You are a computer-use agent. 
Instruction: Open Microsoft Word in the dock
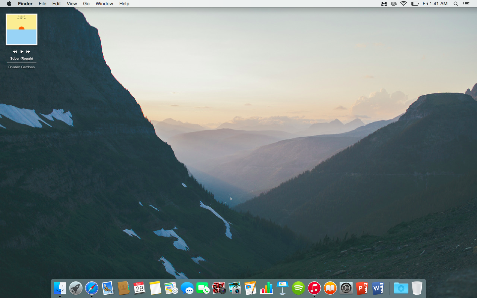[378, 288]
